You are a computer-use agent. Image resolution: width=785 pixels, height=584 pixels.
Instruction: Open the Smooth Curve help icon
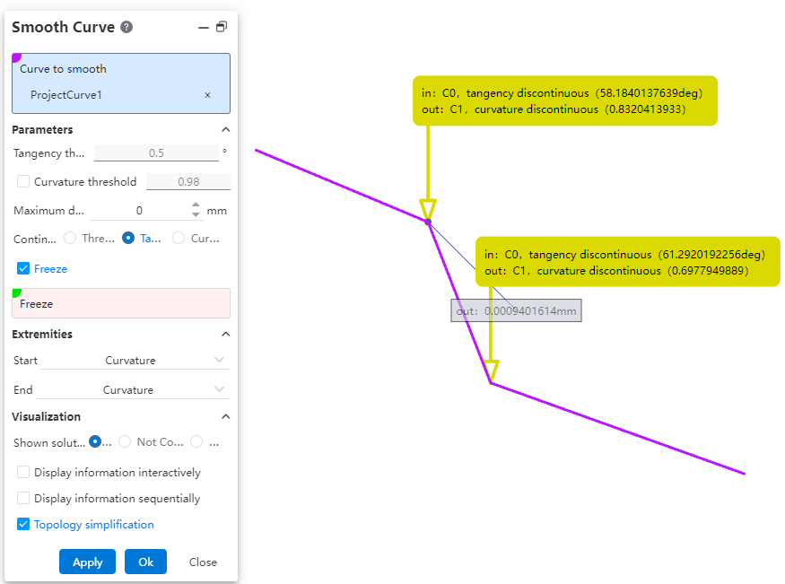point(126,27)
